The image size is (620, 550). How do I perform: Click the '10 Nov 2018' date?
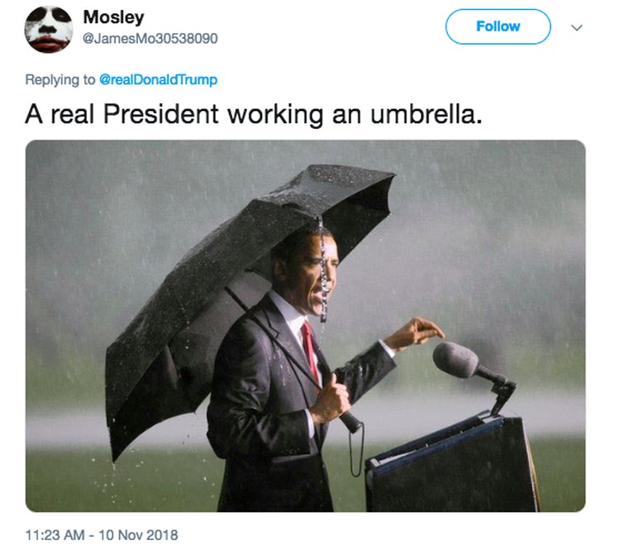coord(138,535)
